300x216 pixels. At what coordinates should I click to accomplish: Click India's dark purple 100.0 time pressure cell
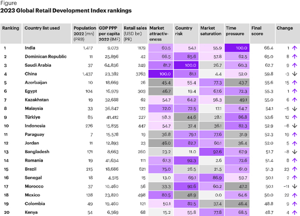(237, 48)
